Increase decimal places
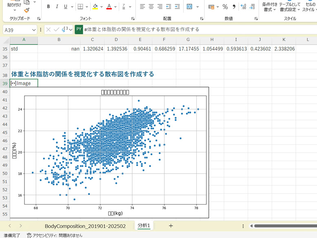Viewport: 317px width, 238px height. pyautogui.click(x=244, y=7)
